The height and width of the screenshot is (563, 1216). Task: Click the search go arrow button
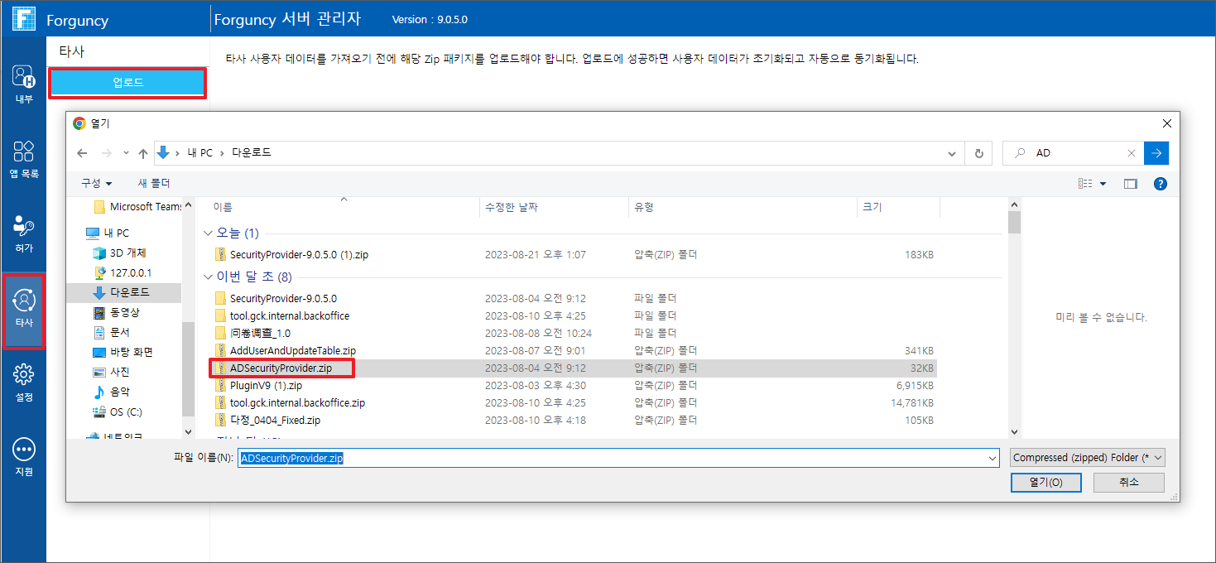click(x=1156, y=153)
